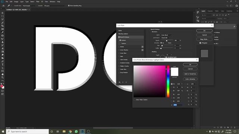239x134 pixels.
Task: Toggle the Preview checkbox in Layer Style
Action: (x=200, y=43)
